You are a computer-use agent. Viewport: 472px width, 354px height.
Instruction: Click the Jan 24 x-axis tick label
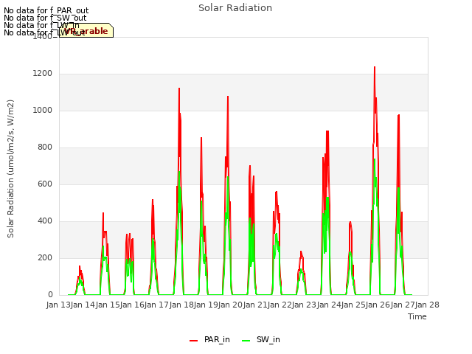(x=329, y=305)
